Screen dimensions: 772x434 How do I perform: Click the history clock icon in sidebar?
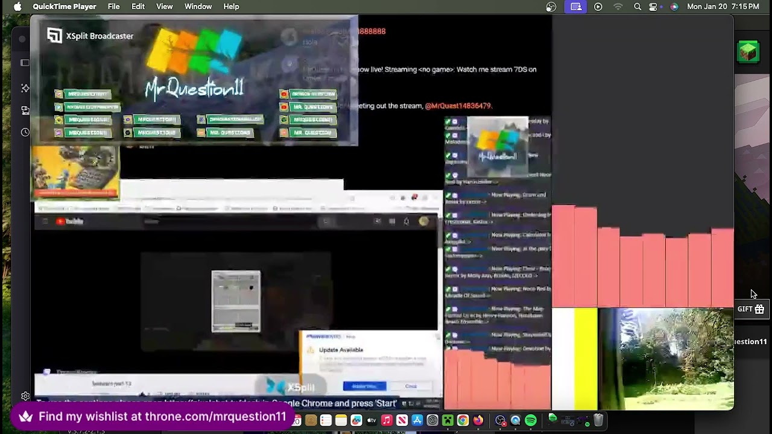coord(25,133)
